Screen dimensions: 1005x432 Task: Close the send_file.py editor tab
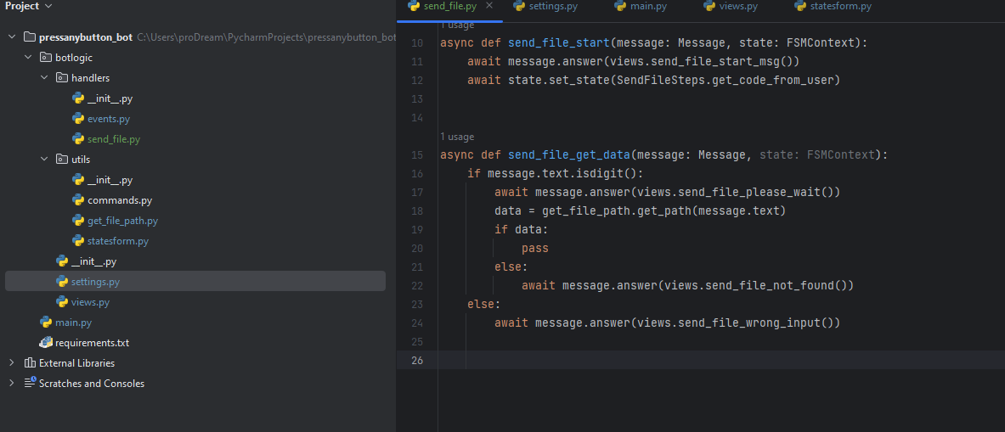tap(489, 6)
